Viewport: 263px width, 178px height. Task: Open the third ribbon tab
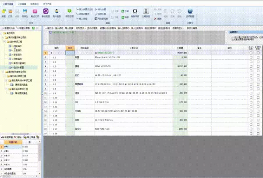coord(34,4)
